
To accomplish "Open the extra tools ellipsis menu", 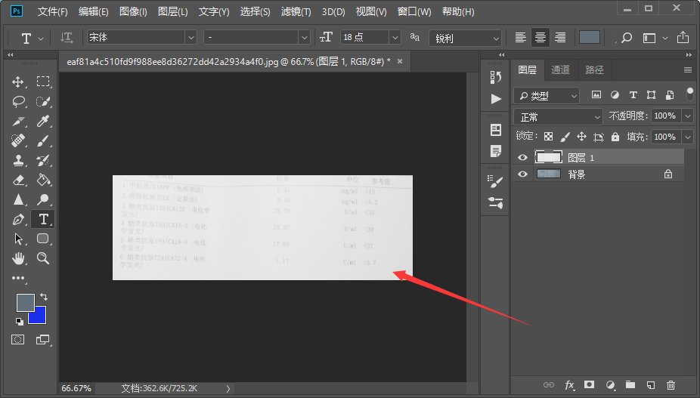I will coord(18,278).
